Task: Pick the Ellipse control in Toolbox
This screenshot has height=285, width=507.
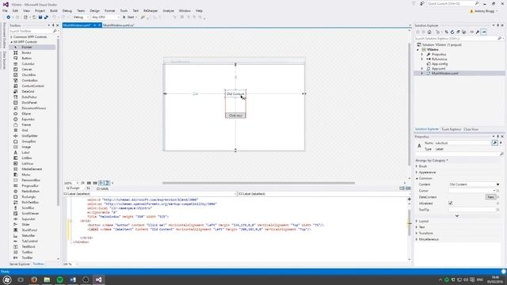Action: (x=26, y=114)
